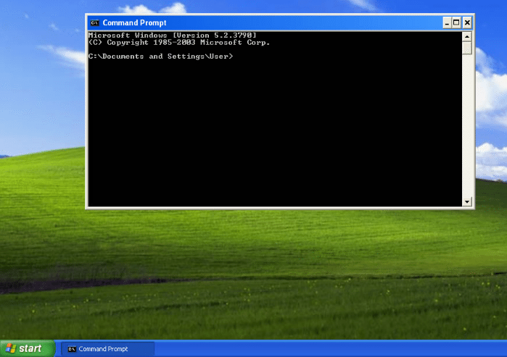Image resolution: width=507 pixels, height=357 pixels.
Task: Click the 'Microsoft Windows [Version 5.2.3790]' line
Action: [172, 35]
